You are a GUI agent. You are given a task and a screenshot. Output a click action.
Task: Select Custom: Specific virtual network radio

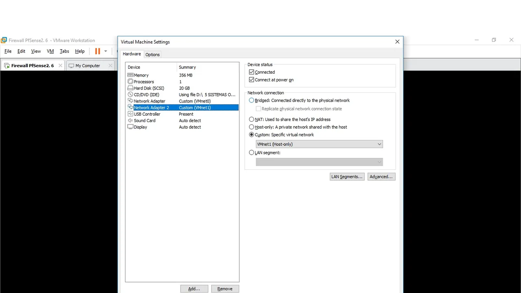click(252, 135)
